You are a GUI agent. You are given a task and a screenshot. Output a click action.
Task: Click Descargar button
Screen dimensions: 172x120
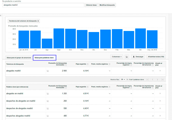click(x=138, y=57)
